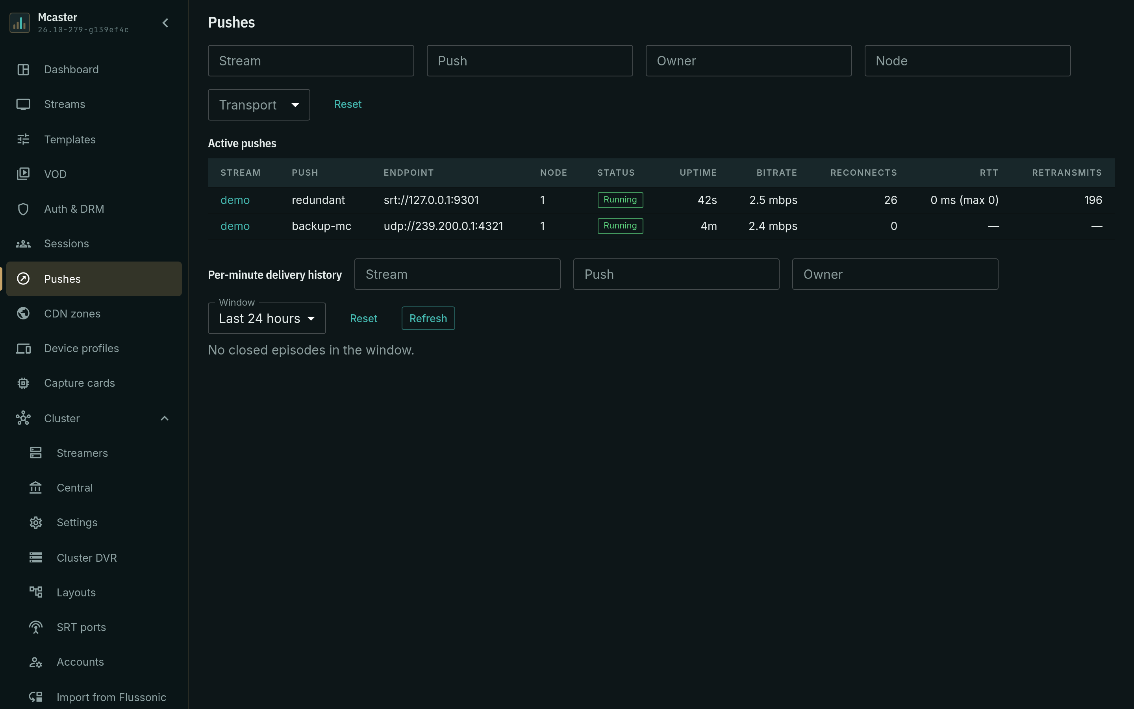
Task: Click the 196 retransmits value
Action: click(1093, 200)
